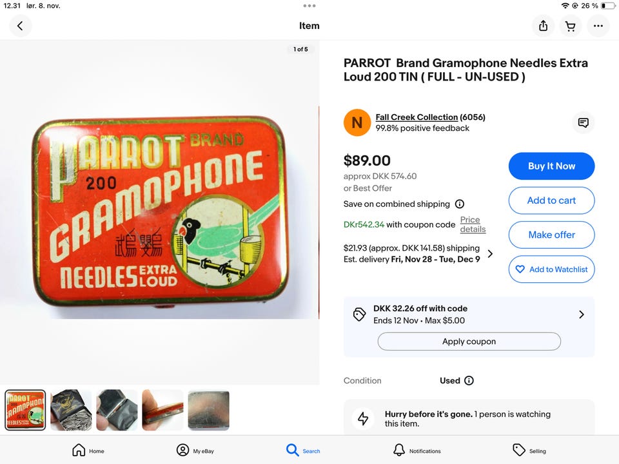Click the Make offer button
This screenshot has width=619, height=464.
pyautogui.click(x=551, y=235)
